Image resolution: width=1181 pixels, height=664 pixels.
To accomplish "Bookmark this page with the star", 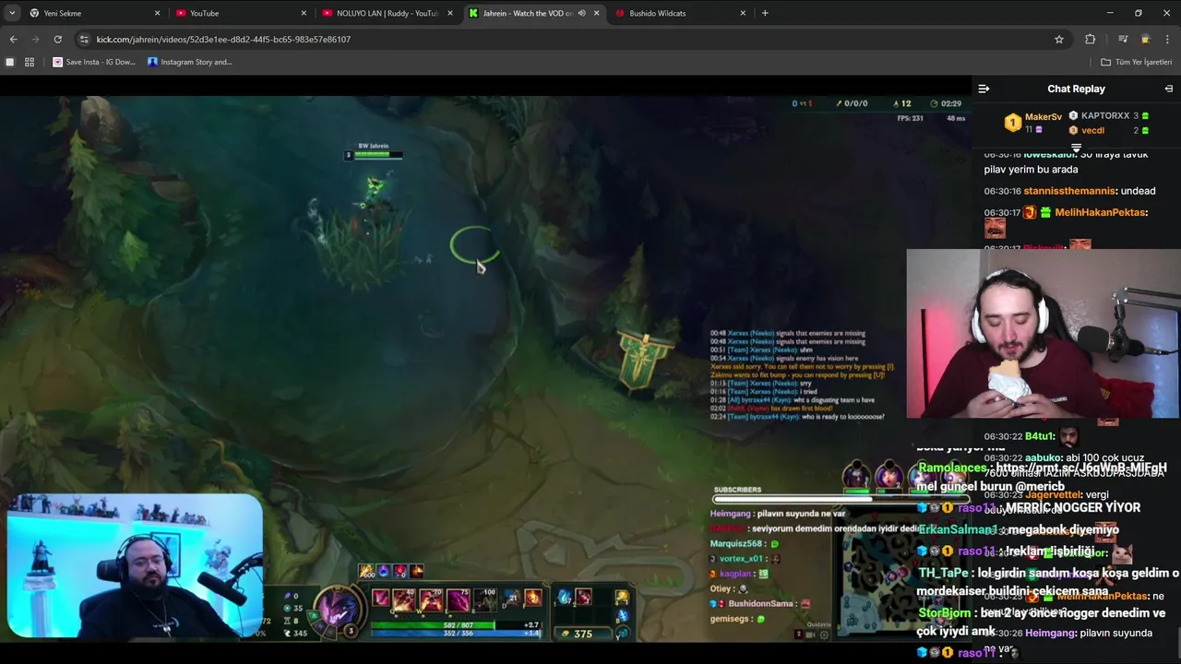I will 1059,39.
